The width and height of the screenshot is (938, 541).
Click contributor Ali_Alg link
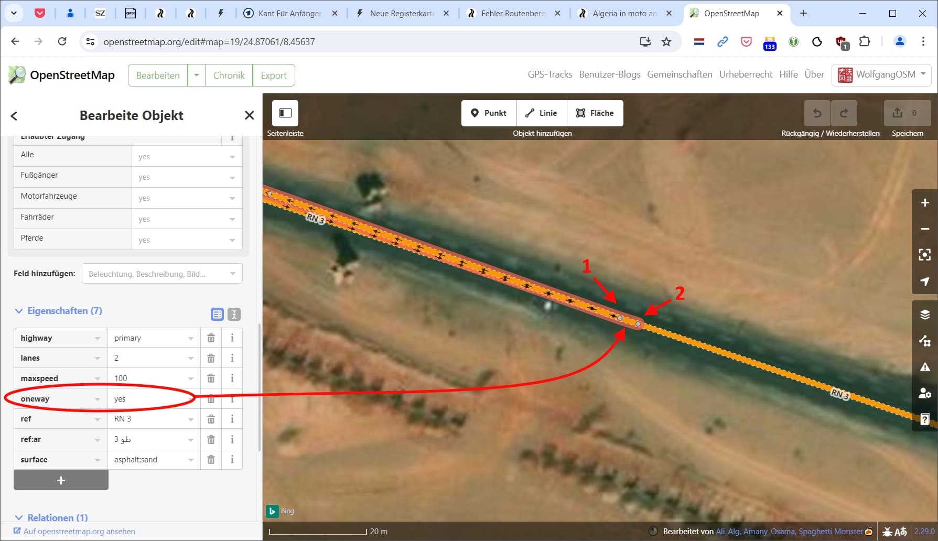(728, 532)
